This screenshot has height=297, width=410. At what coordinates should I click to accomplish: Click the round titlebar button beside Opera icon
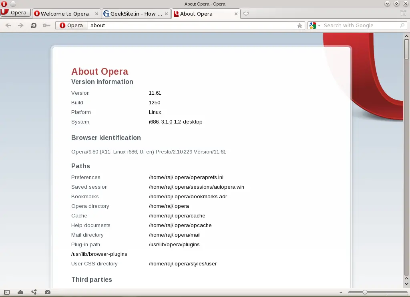(x=13, y=4)
